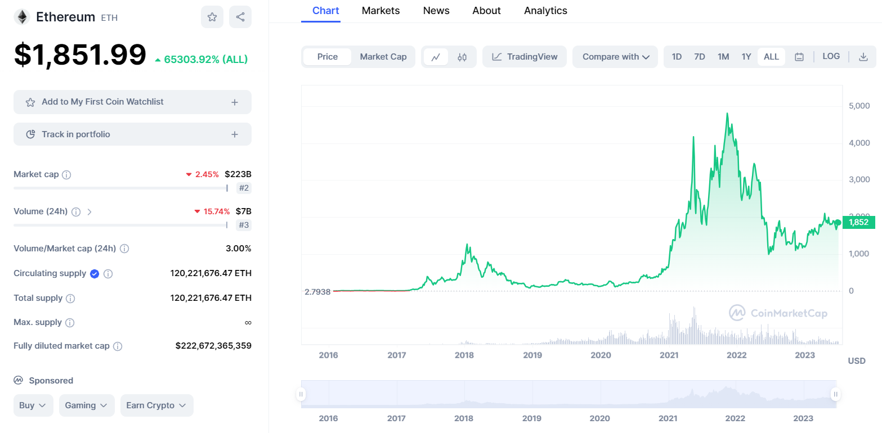Open the Analytics tab
The height and width of the screenshot is (433, 882).
pos(545,11)
